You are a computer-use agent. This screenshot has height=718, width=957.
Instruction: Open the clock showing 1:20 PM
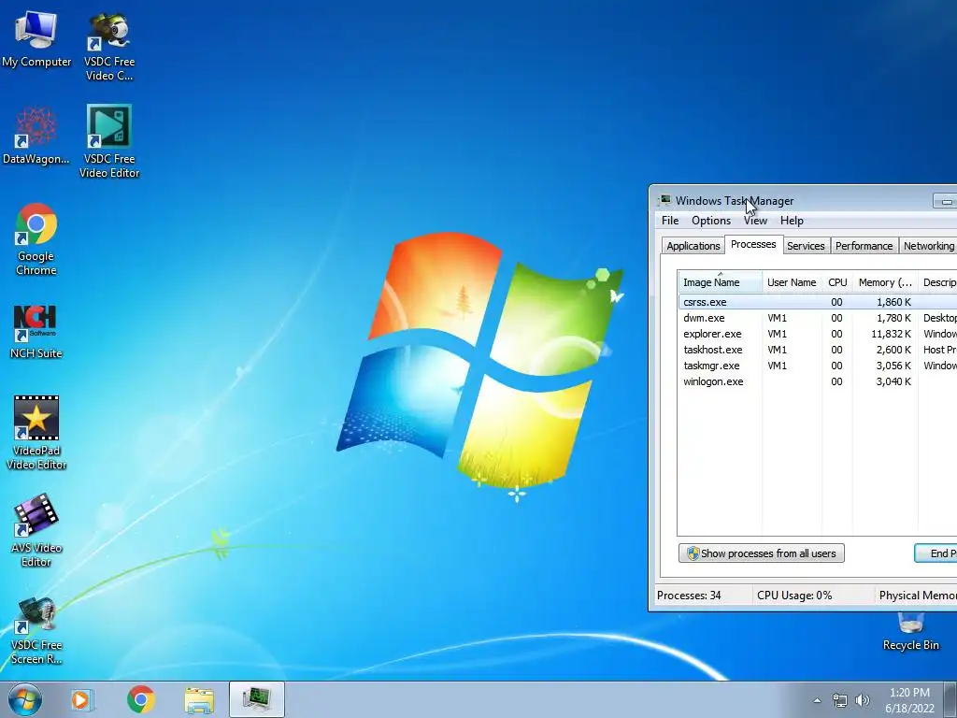909,700
